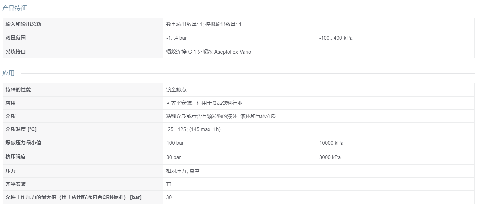
Task: Click the 测量范围 label cell
Action: pos(83,38)
